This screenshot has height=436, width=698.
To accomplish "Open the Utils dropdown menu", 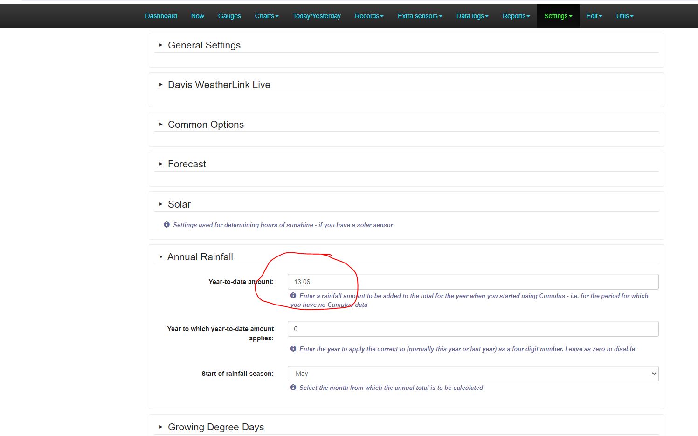I will [x=625, y=16].
